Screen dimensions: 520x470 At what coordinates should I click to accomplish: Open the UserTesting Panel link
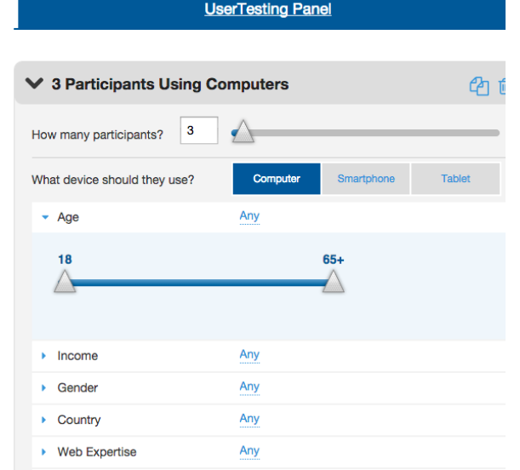point(268,10)
